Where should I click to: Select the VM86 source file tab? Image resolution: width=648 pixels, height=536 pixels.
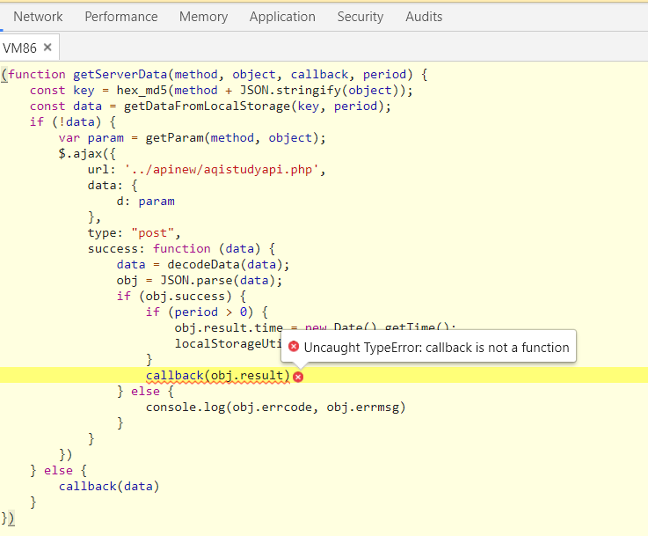(19, 48)
